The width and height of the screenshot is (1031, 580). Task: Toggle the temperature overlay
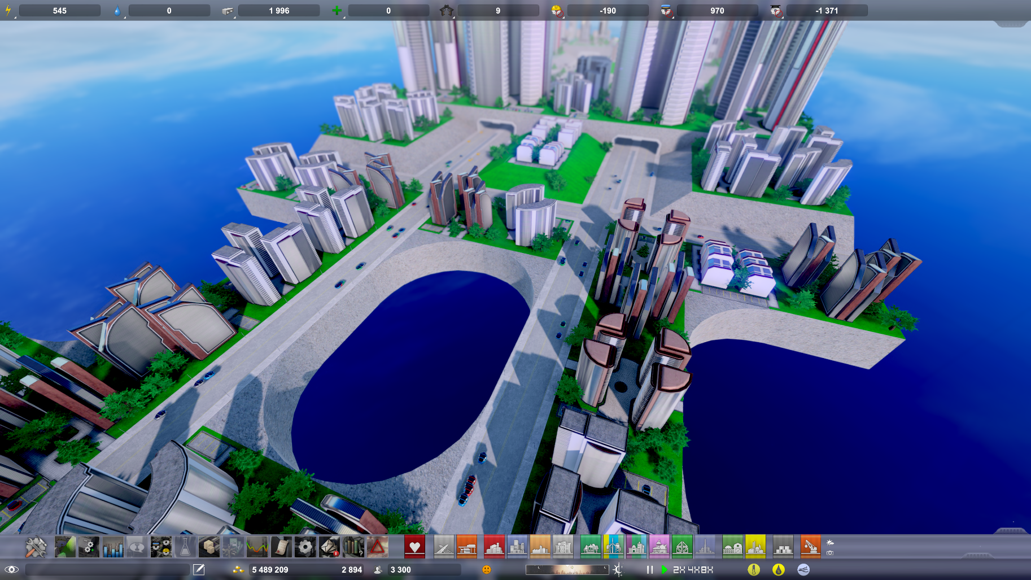754,570
